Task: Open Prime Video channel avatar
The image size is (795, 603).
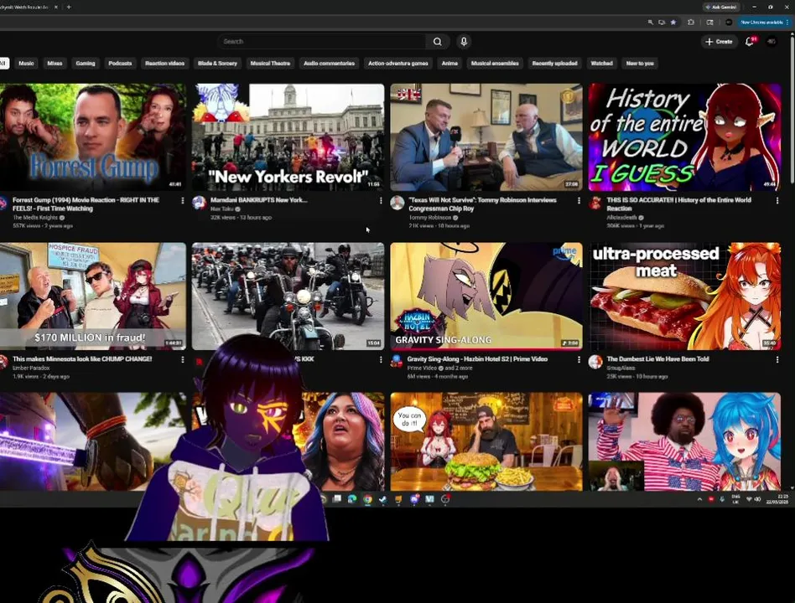Action: tap(397, 362)
